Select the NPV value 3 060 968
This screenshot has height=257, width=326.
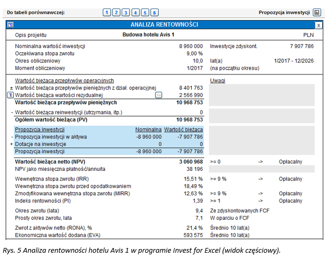tap(191, 162)
